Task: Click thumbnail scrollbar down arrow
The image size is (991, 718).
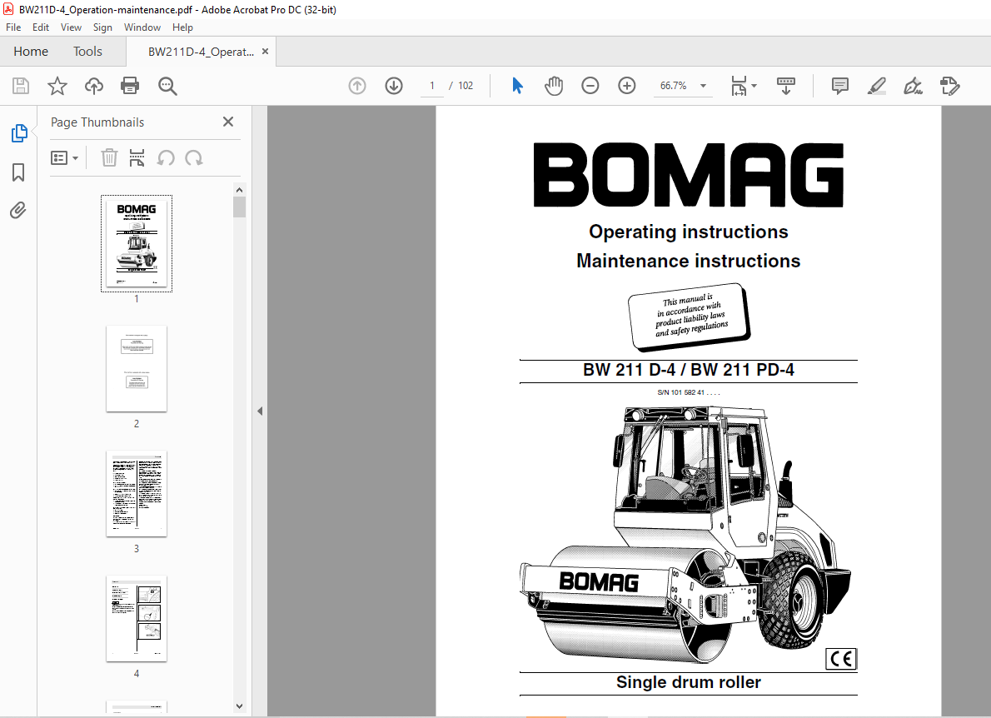Action: coord(239,706)
